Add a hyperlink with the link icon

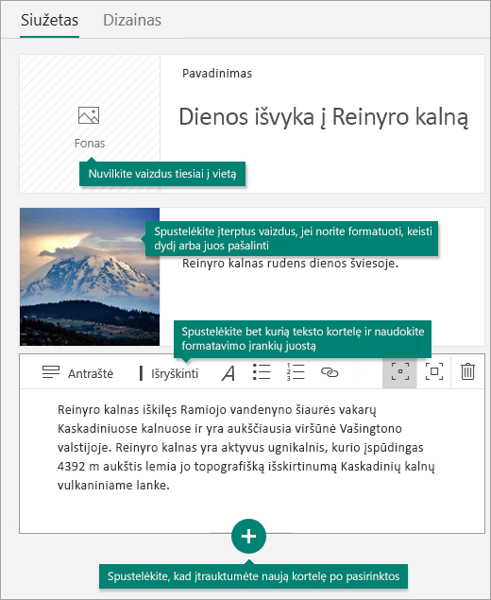tap(330, 372)
